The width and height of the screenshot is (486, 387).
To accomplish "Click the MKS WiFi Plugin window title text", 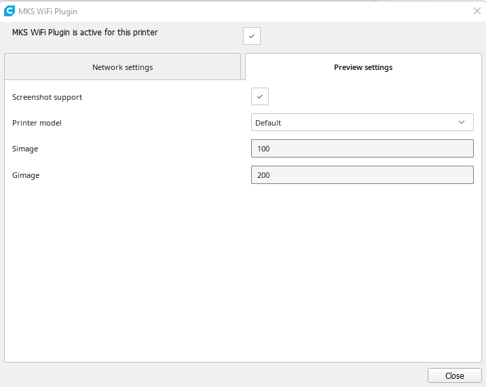I will tap(48, 11).
